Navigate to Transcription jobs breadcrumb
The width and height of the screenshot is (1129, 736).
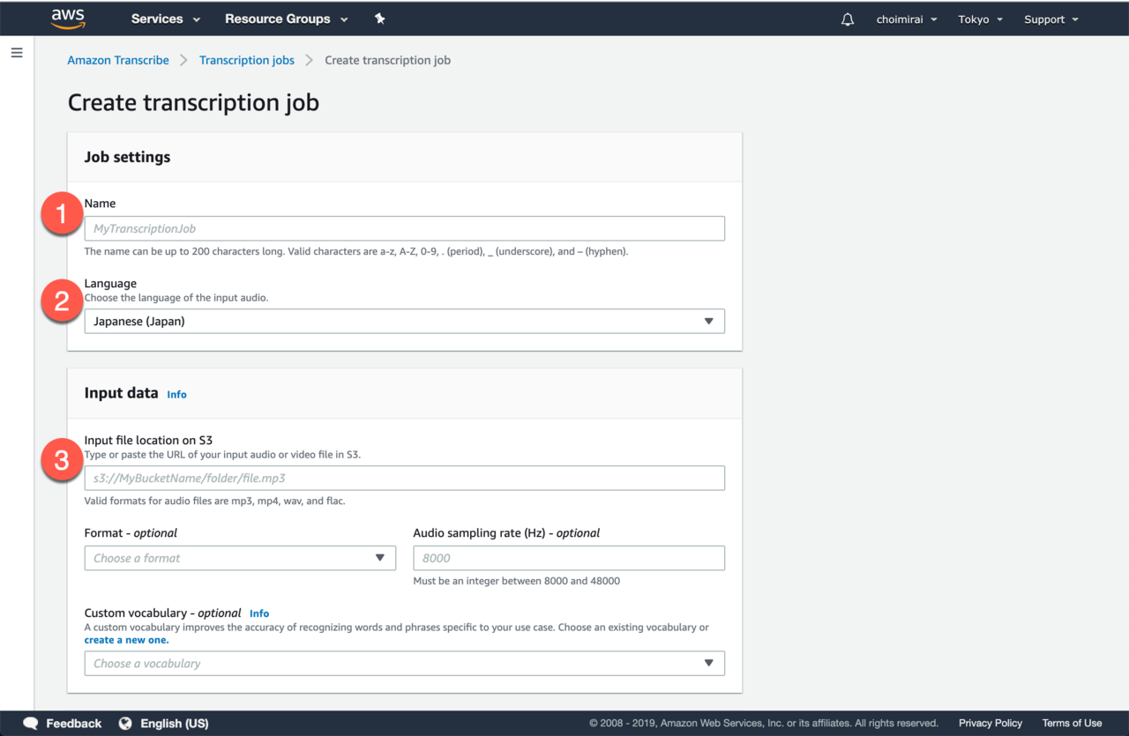(247, 60)
